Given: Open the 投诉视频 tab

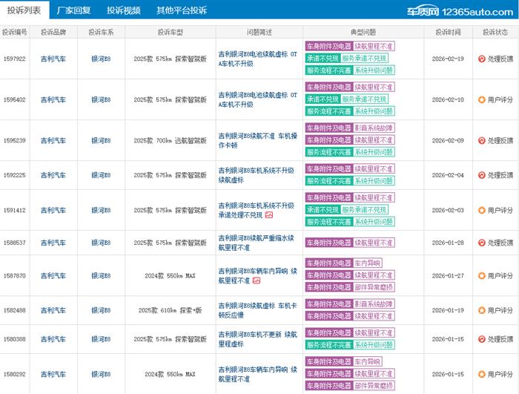Looking at the screenshot, I should (122, 10).
